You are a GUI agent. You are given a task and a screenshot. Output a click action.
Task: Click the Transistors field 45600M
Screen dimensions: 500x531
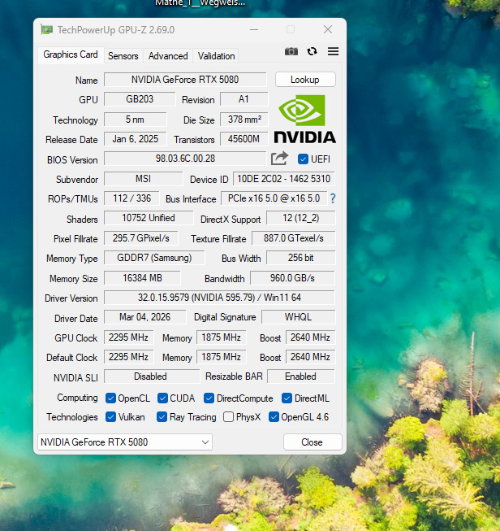[x=244, y=139]
